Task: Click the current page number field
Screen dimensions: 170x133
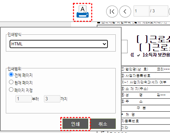Action: point(141,11)
